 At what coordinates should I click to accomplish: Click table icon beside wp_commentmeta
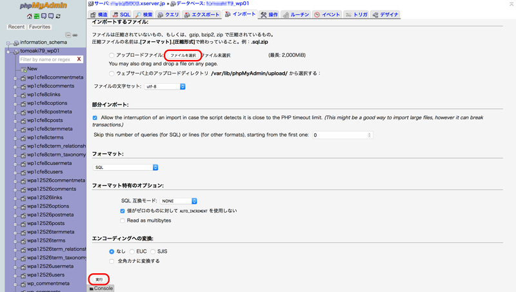(23, 284)
